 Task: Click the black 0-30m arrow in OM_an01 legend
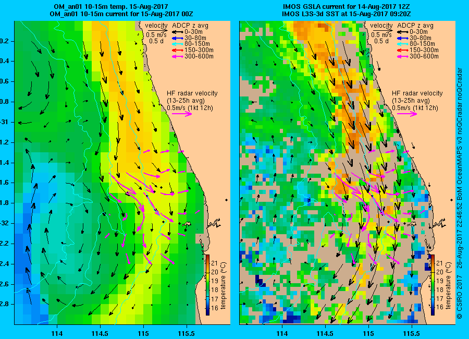(x=177, y=32)
